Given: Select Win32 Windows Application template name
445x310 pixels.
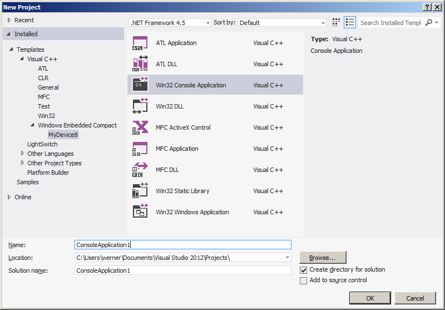Looking at the screenshot, I should 192,212.
